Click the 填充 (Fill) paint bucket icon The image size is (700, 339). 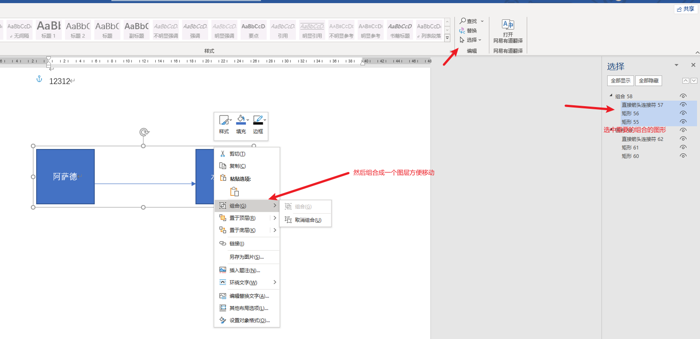[x=241, y=120]
